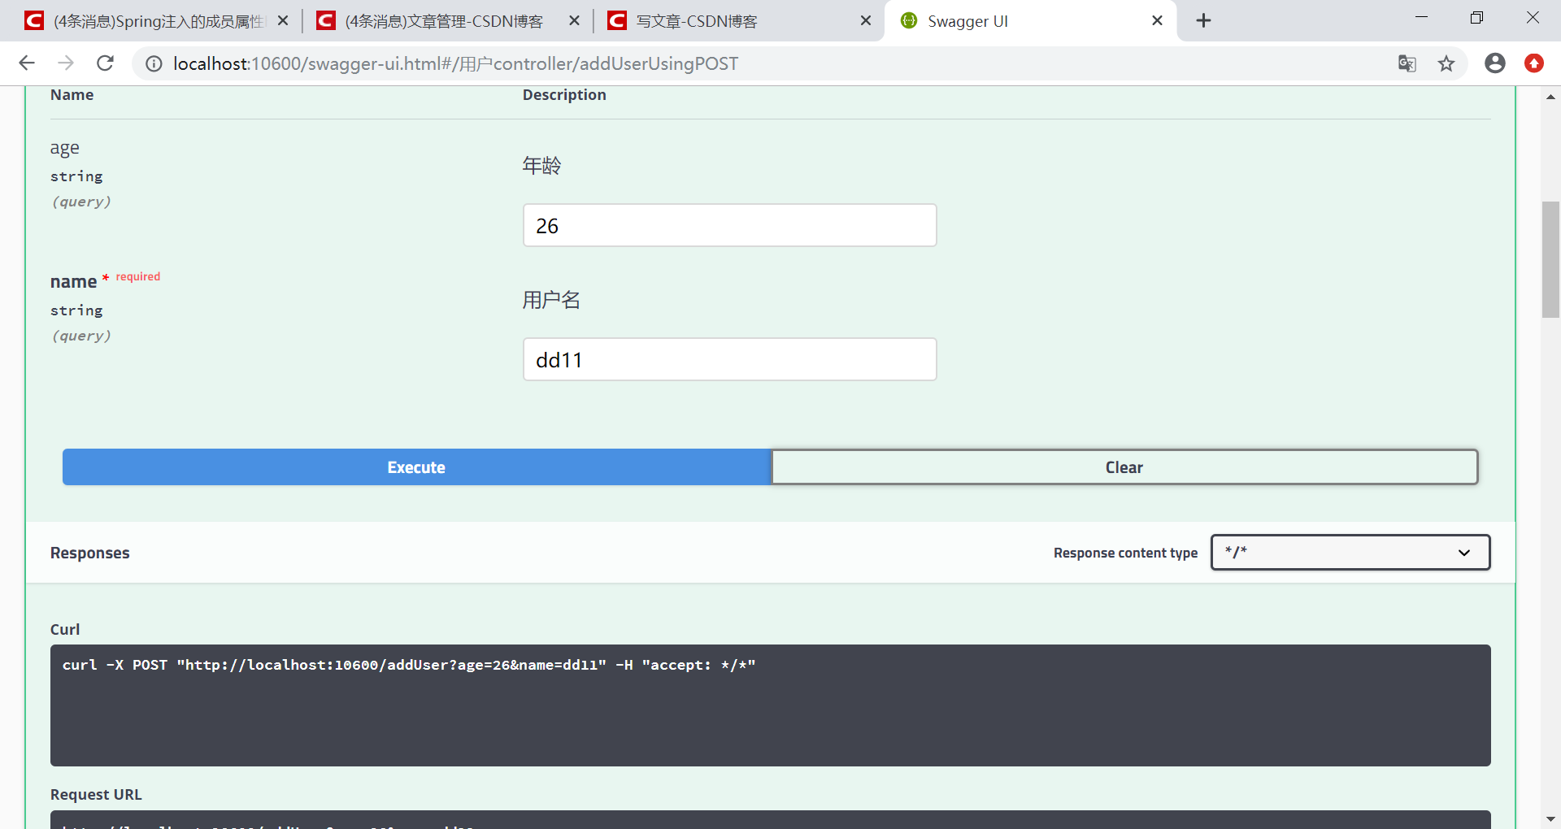Image resolution: width=1561 pixels, height=829 pixels.
Task: Click the 'age' parameter label
Action: coord(65,148)
